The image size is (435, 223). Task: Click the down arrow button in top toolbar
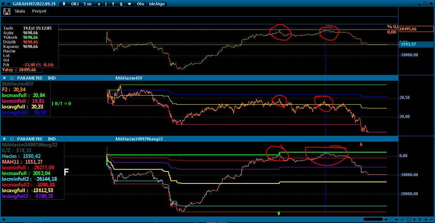pos(64,4)
